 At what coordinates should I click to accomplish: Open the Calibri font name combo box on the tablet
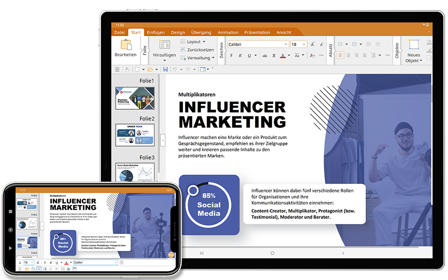coord(258,45)
